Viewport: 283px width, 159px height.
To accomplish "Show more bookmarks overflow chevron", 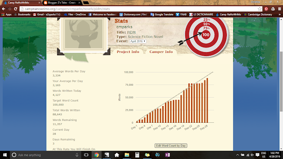I will (279, 15).
